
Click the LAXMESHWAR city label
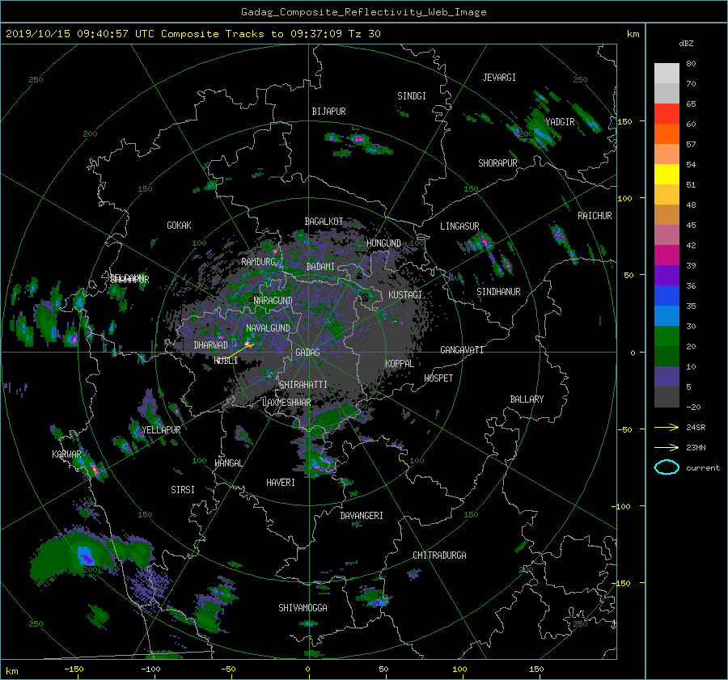point(286,403)
